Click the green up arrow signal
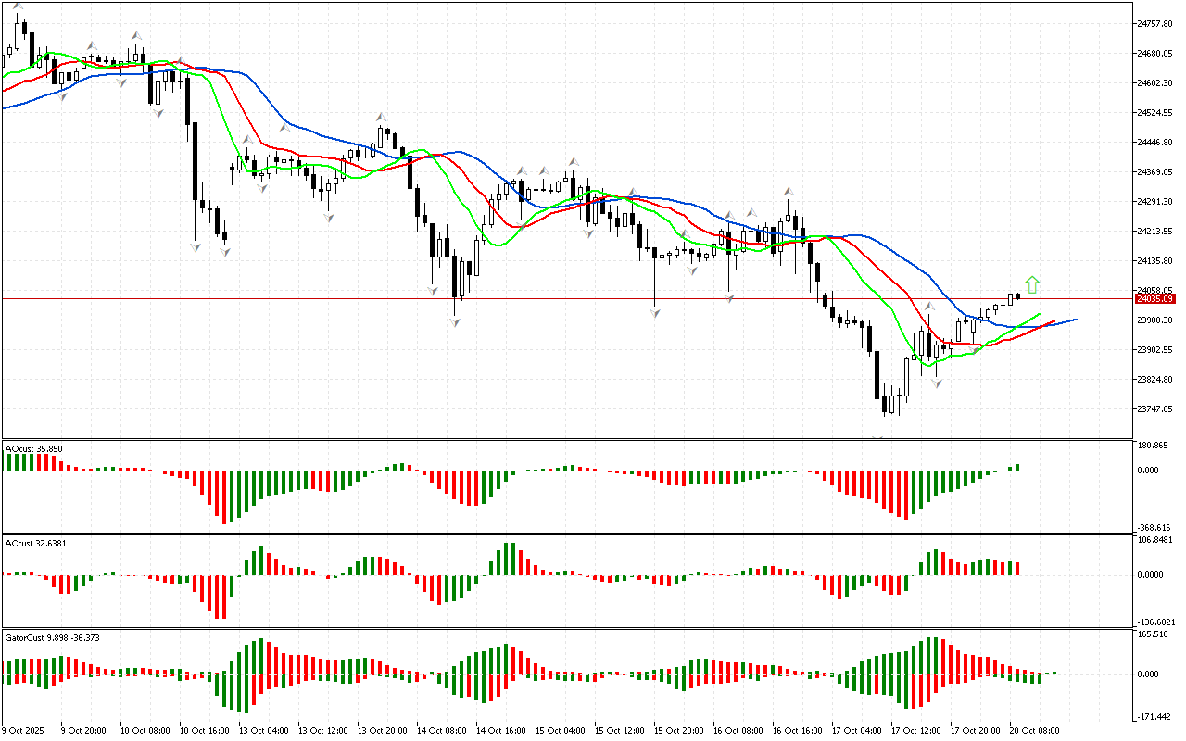The image size is (1186, 741). 1032,284
